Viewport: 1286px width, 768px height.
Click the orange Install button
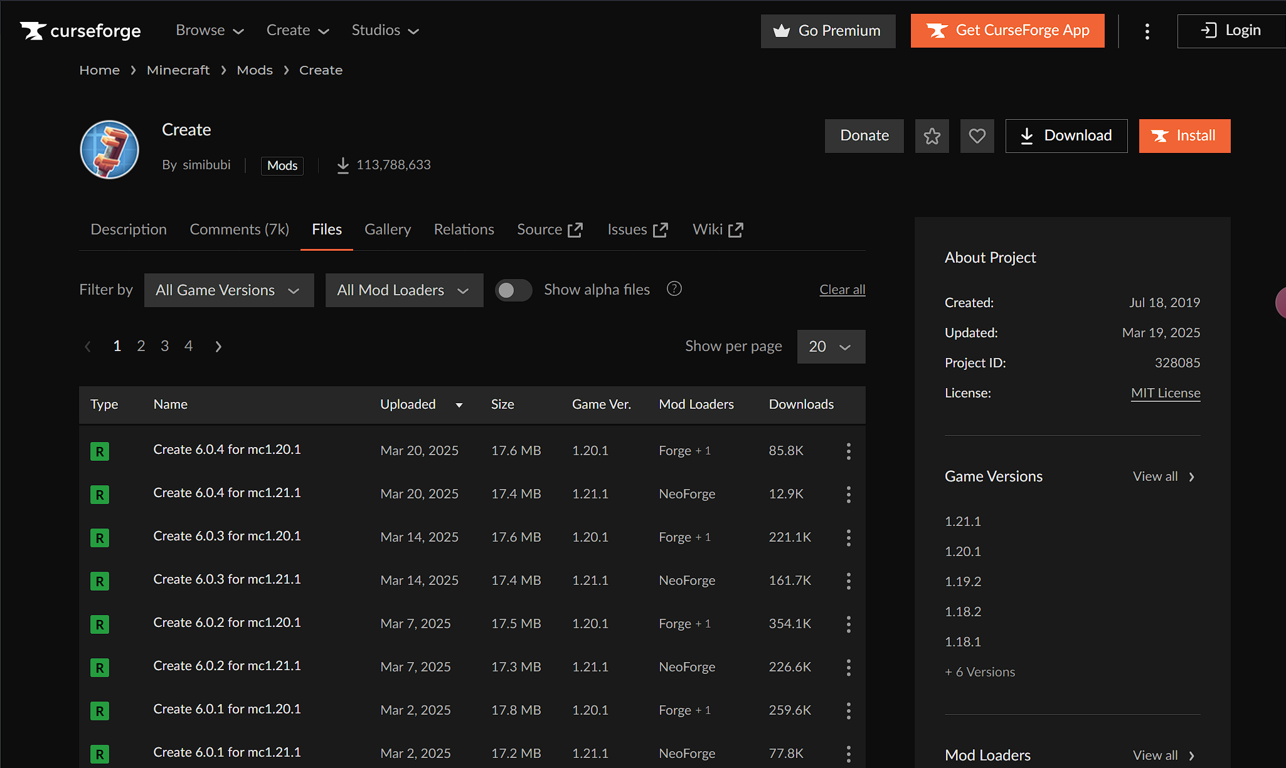tap(1184, 136)
